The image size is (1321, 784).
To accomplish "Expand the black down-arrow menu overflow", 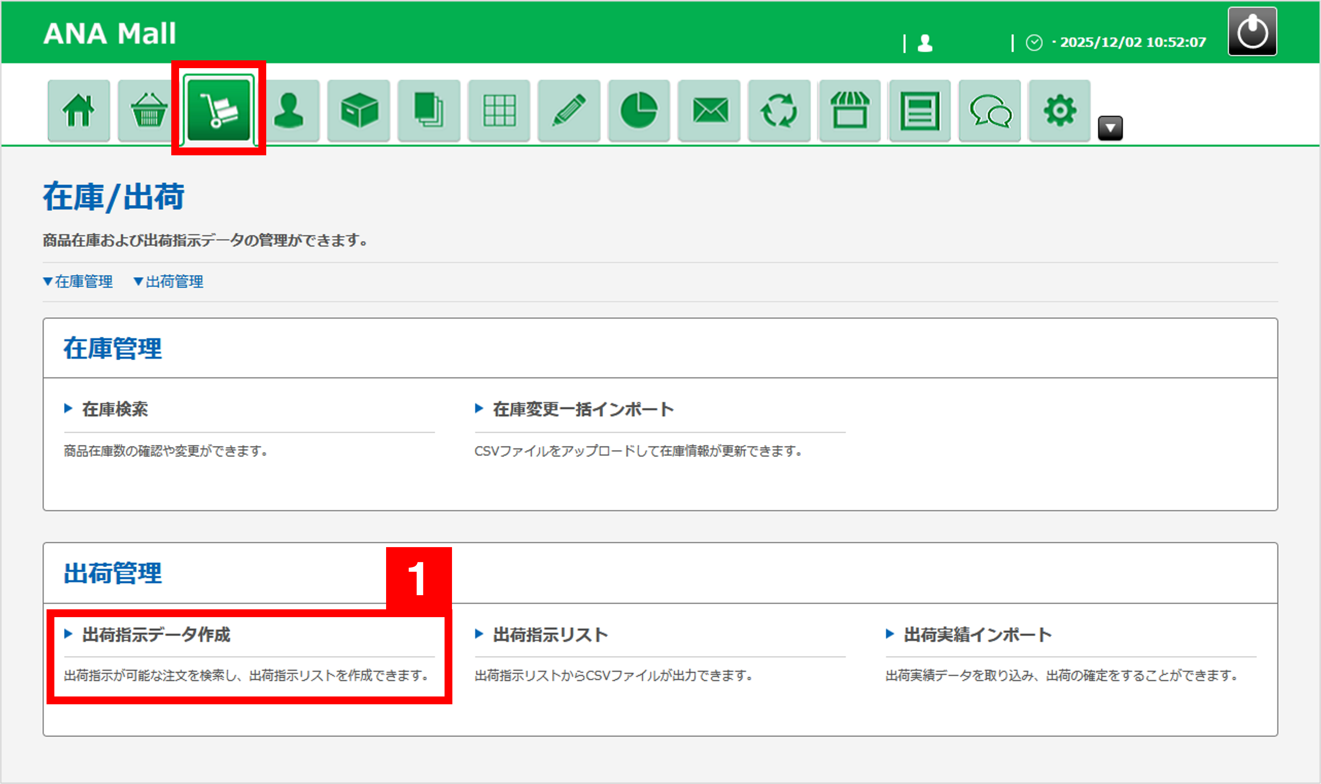I will pos(1110,128).
